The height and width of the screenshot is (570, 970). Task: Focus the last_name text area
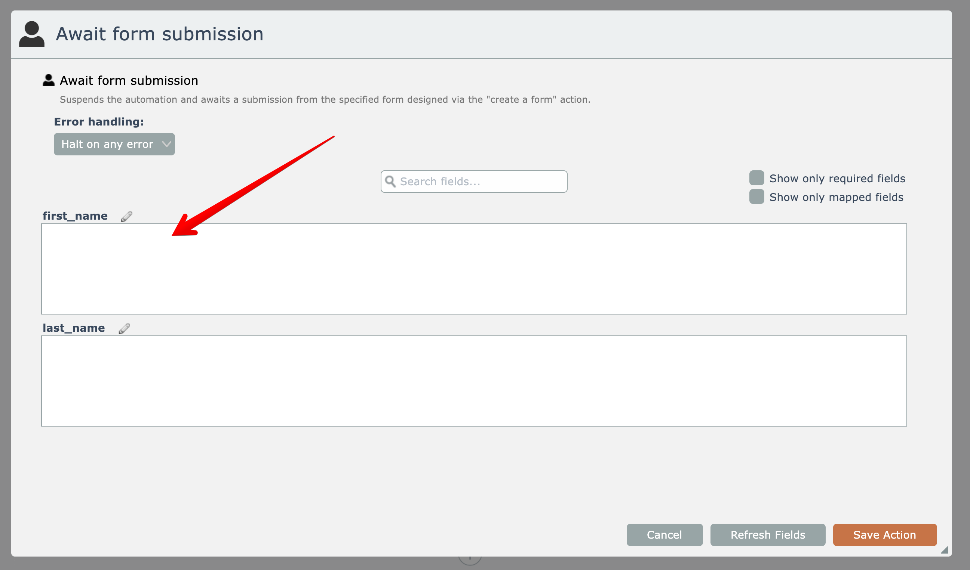(x=474, y=381)
